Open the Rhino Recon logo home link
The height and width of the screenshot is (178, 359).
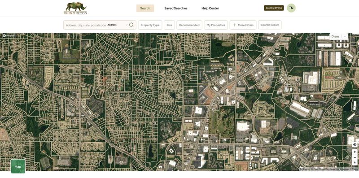(75, 9)
